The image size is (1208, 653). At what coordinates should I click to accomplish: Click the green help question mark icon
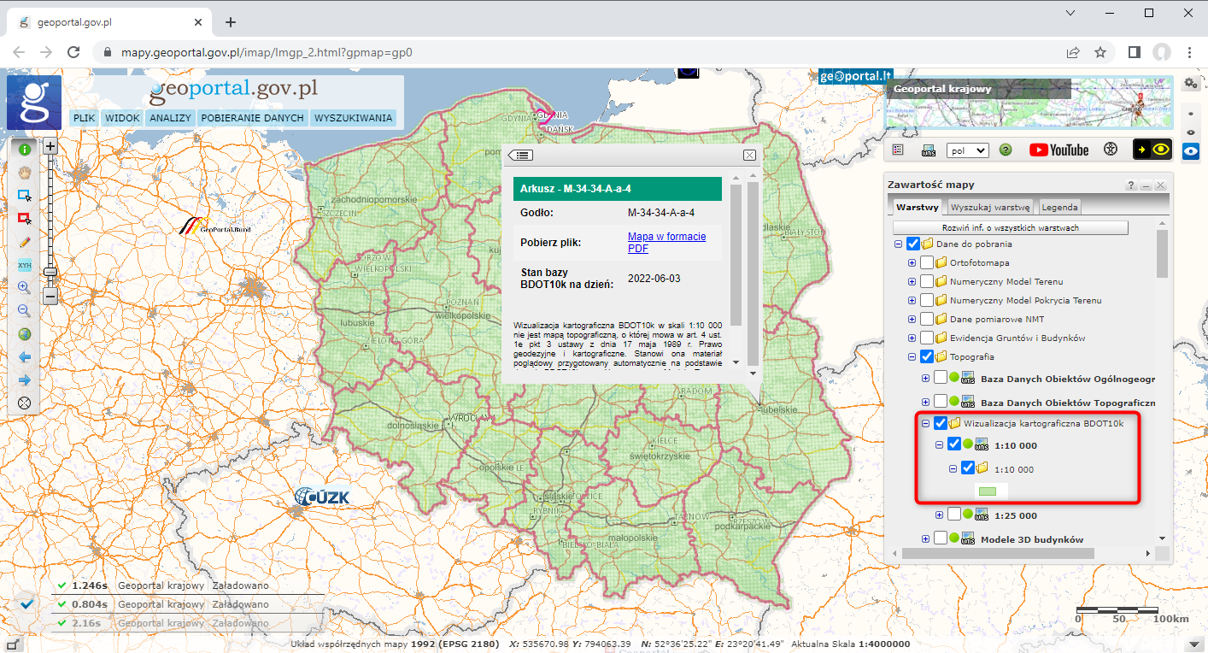[1006, 150]
